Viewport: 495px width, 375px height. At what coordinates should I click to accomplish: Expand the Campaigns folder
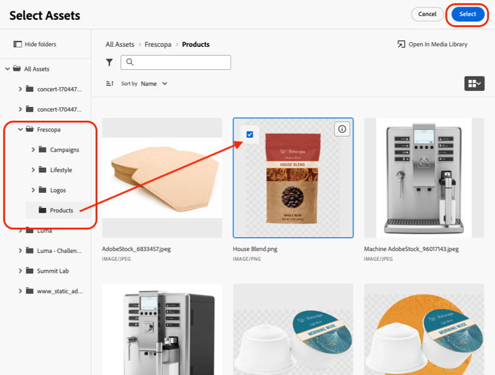point(33,149)
